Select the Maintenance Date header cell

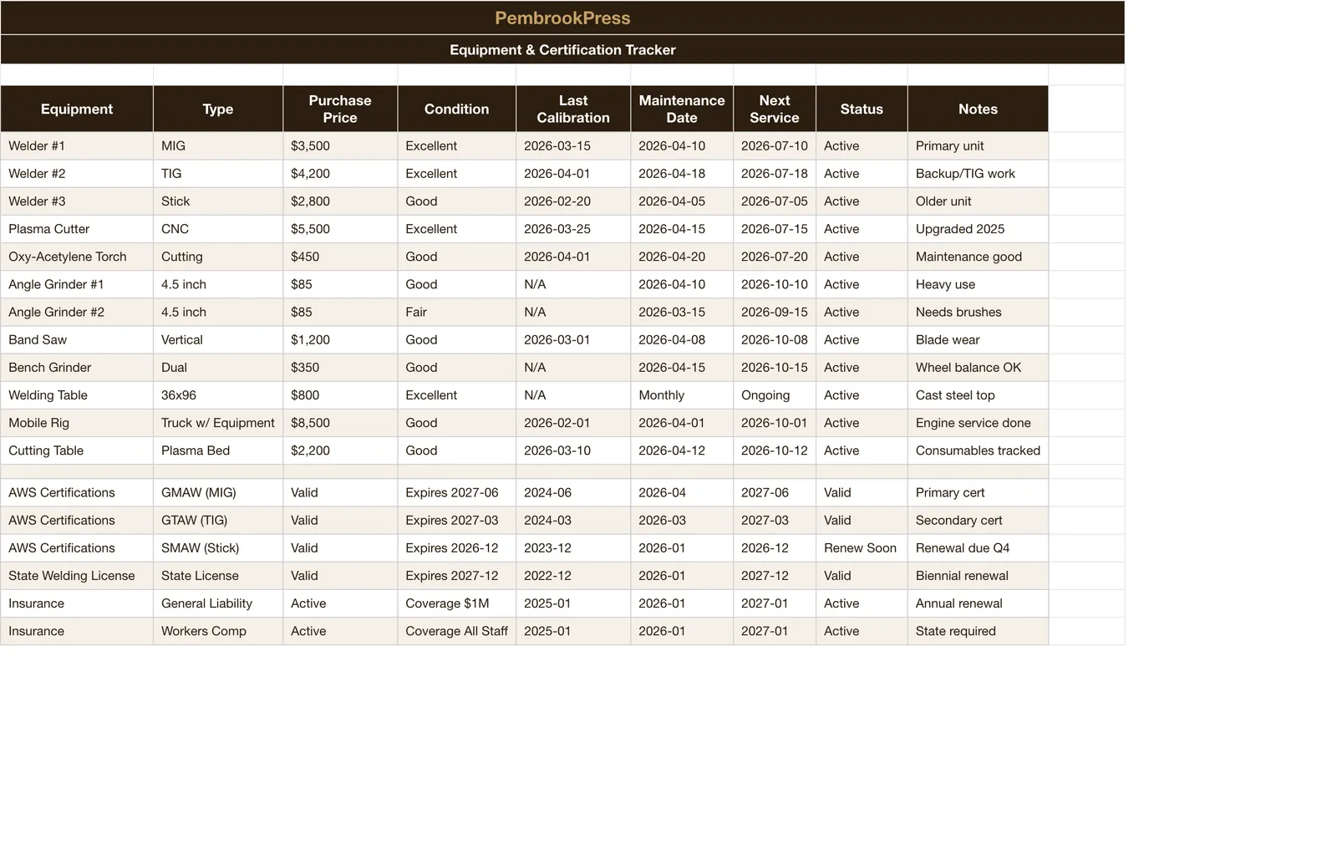point(682,109)
